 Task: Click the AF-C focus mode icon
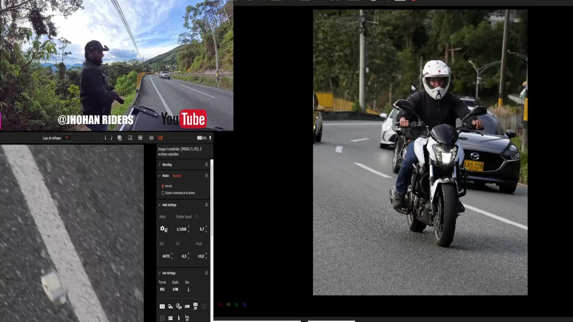pyautogui.click(x=170, y=318)
